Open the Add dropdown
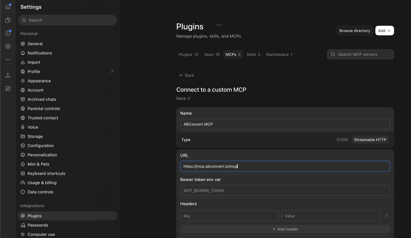Screen dimensions: 411x238 tap(384, 31)
